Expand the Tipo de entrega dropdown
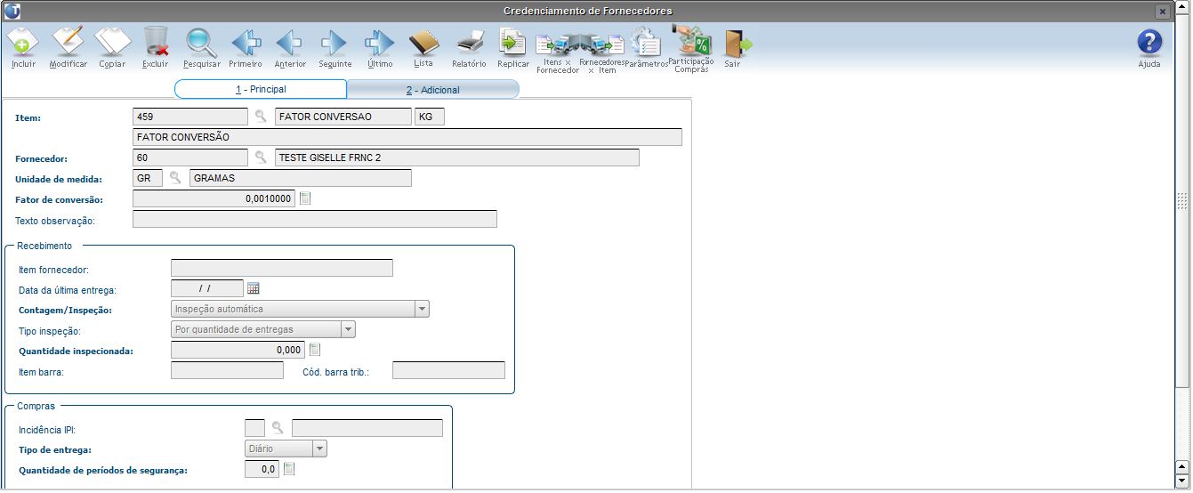 point(319,449)
